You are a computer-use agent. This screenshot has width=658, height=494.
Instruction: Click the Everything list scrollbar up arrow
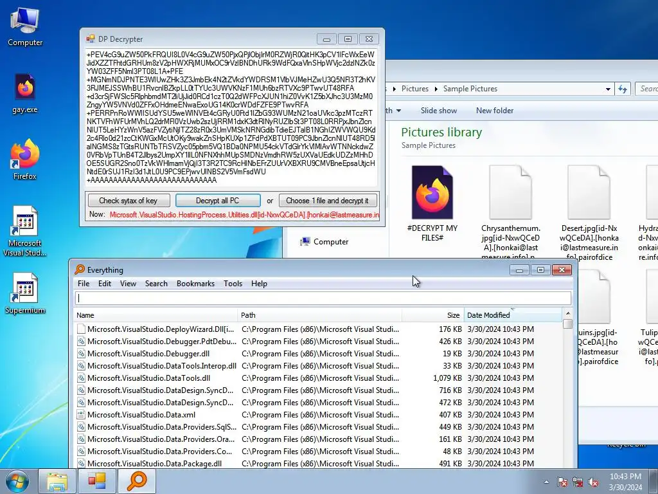tap(568, 313)
